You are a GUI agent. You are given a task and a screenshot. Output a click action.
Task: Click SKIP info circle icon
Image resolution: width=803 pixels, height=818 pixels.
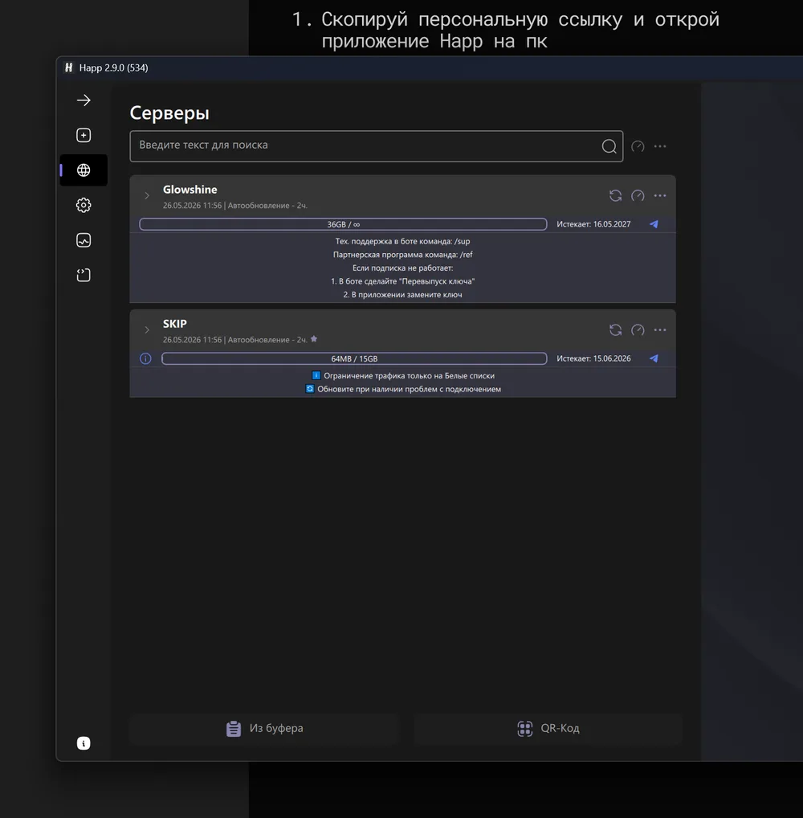[145, 358]
